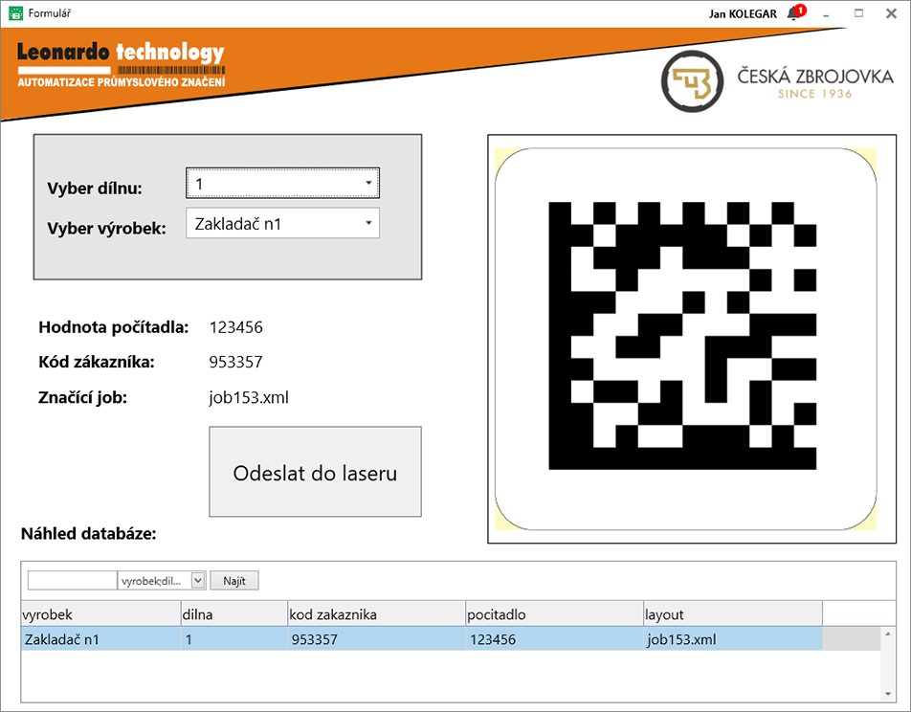Maximize the Formulář window
The height and width of the screenshot is (712, 911).
[858, 12]
